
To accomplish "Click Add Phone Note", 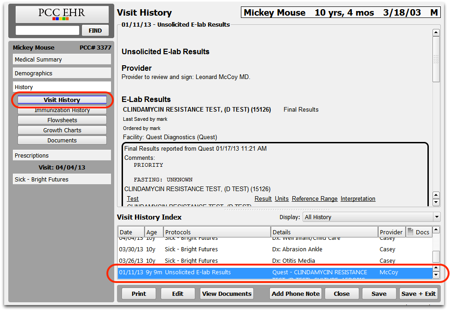I will click(x=296, y=294).
